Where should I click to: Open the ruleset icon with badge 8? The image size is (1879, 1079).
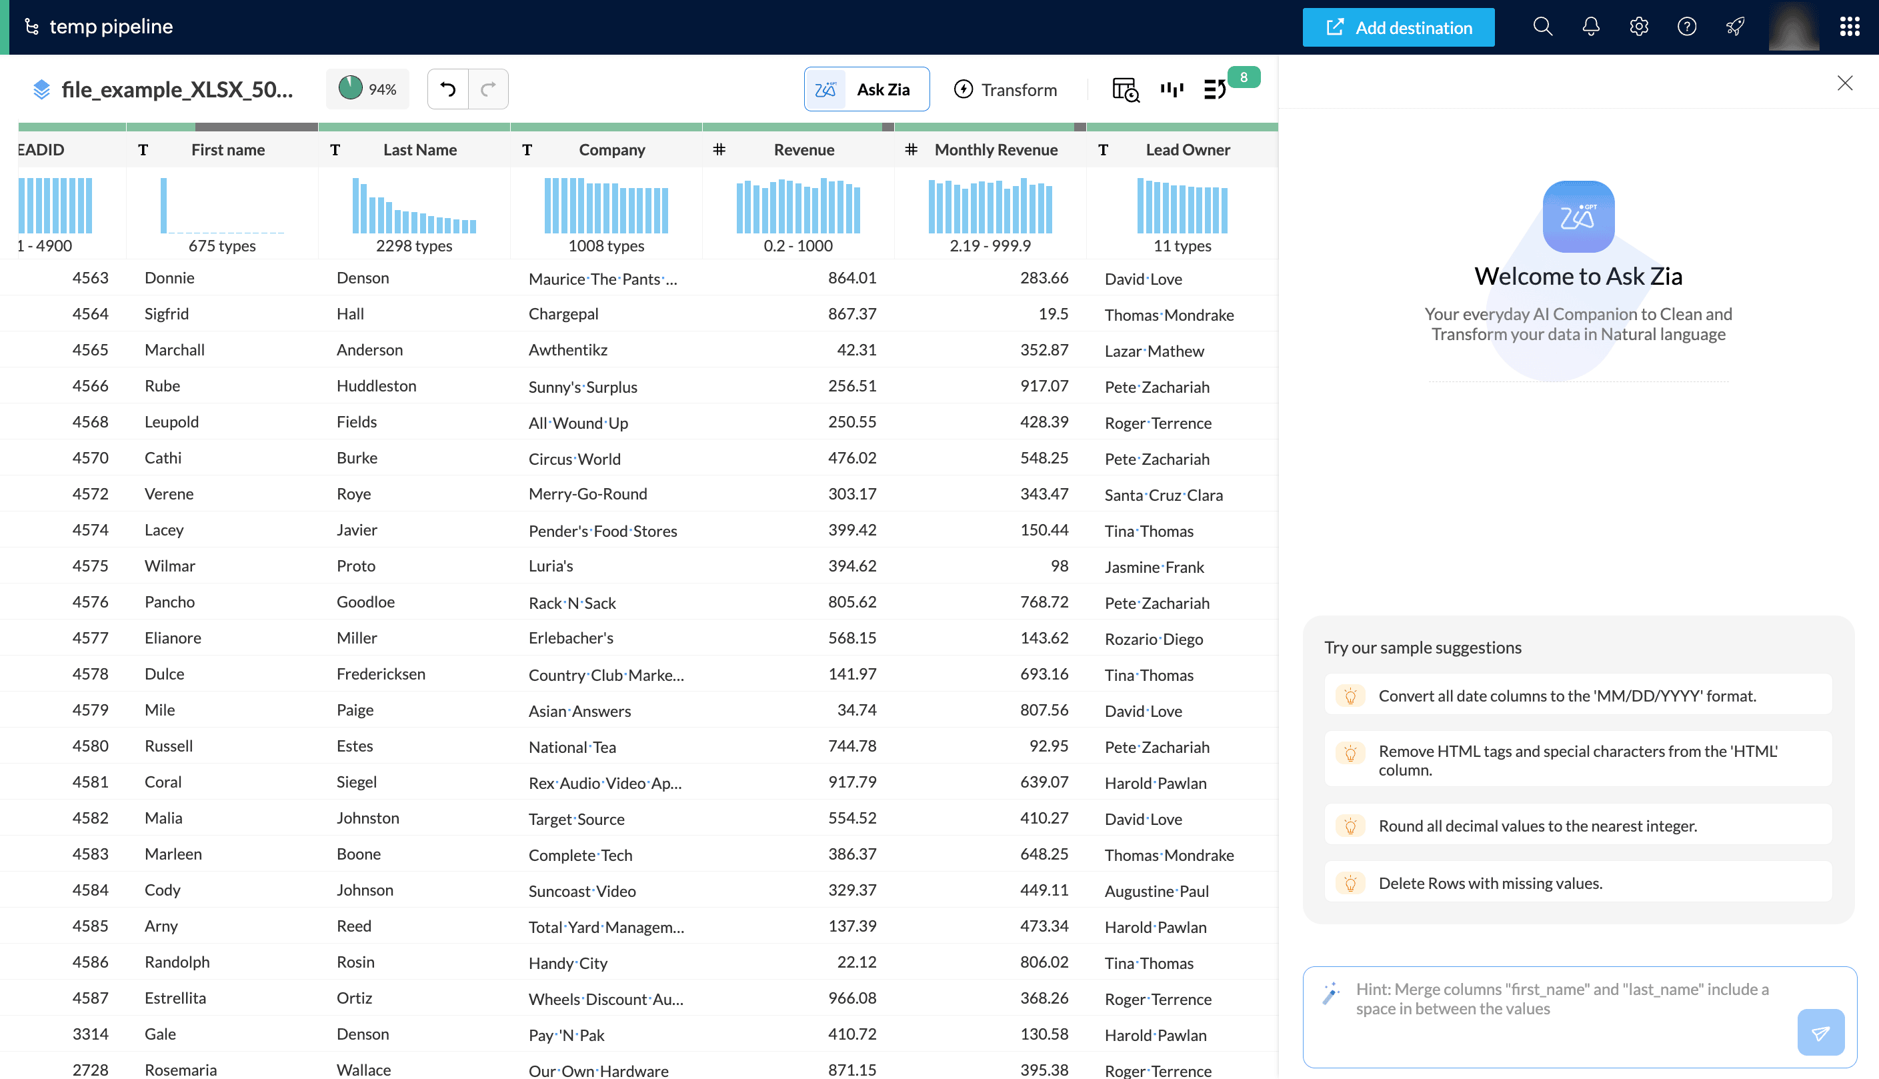point(1215,89)
